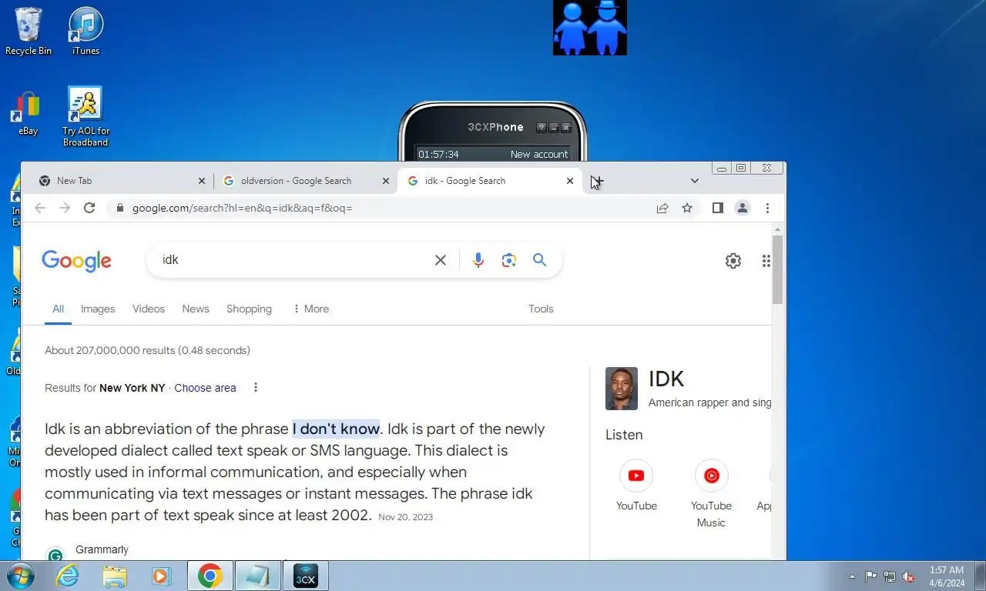The height and width of the screenshot is (591, 986).
Task: Open the iTunes desktop shortcut
Action: pyautogui.click(x=86, y=32)
